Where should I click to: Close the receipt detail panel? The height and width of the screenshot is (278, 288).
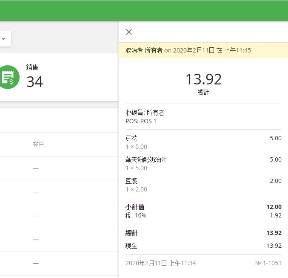[129, 32]
